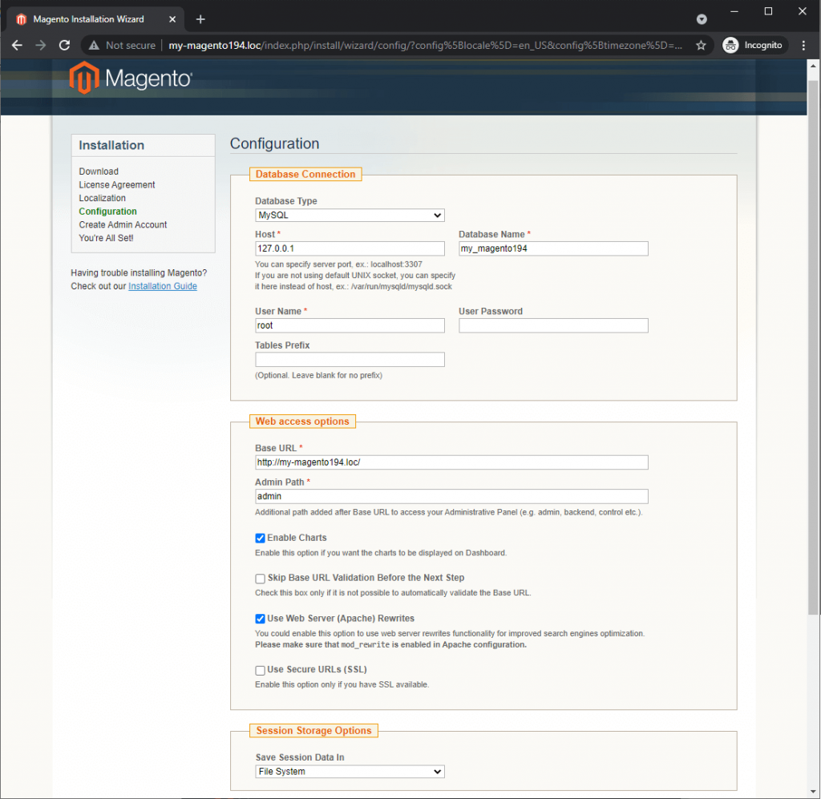
Task: Click the Not secure warning icon
Action: tap(95, 46)
